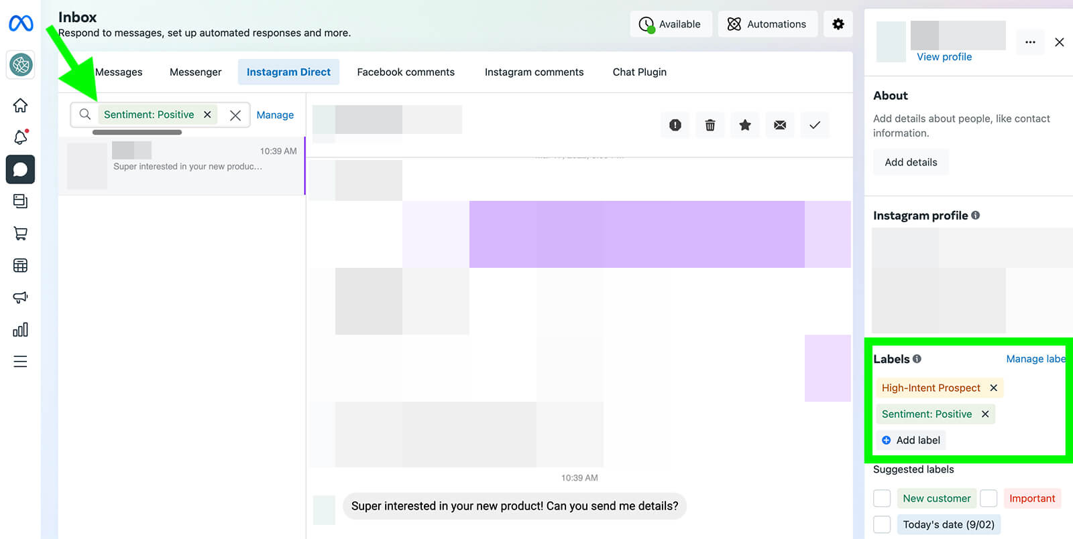The height and width of the screenshot is (539, 1073).
Task: Click Today's date (9/02) label tag
Action: (948, 524)
